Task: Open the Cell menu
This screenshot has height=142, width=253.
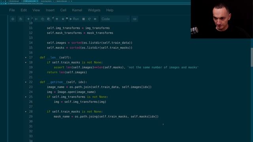Action: [x=63, y=10]
